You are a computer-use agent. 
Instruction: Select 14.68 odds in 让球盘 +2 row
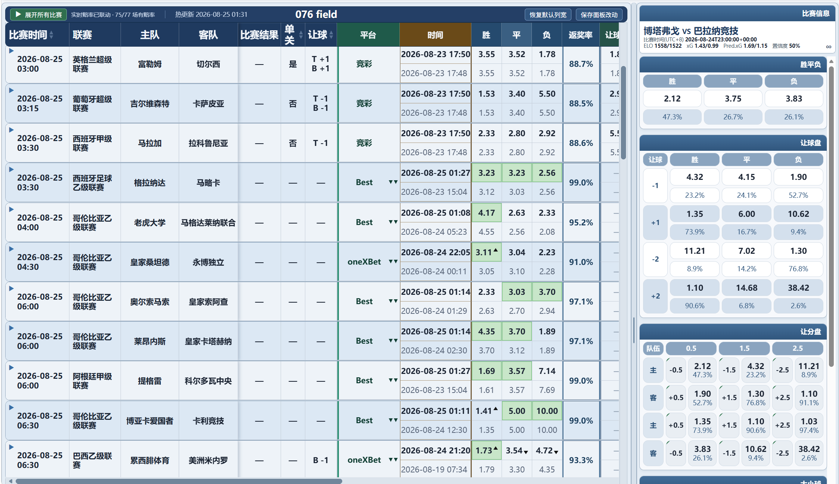click(746, 288)
